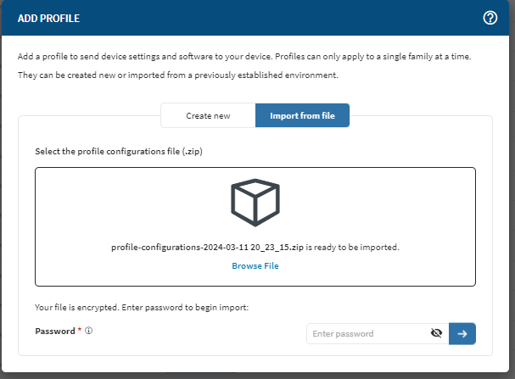The height and width of the screenshot is (379, 515).
Task: Click the ADD PROFILE title text
Action: [x=50, y=19]
